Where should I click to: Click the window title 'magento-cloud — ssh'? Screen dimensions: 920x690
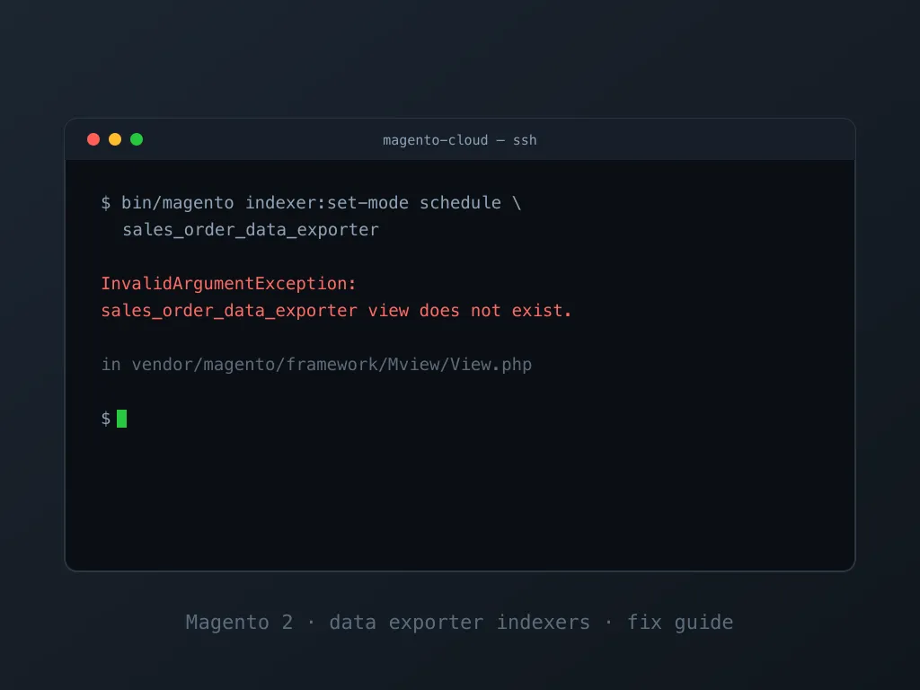459,140
